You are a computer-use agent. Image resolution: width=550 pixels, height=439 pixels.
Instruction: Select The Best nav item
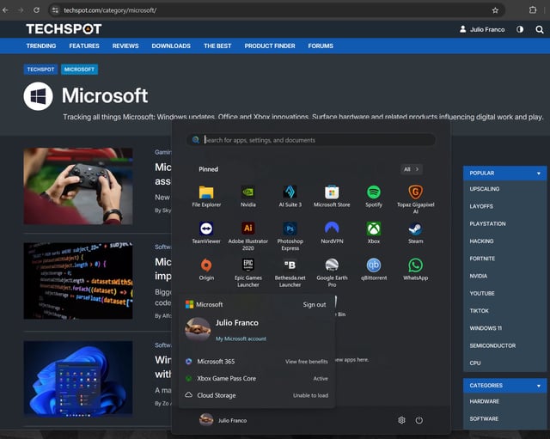click(x=217, y=46)
